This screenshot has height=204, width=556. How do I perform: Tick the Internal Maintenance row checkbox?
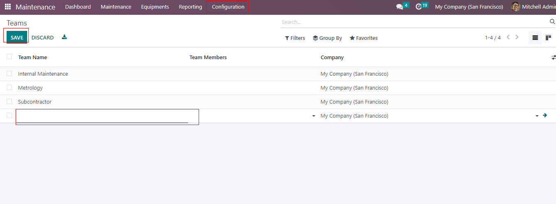click(9, 74)
